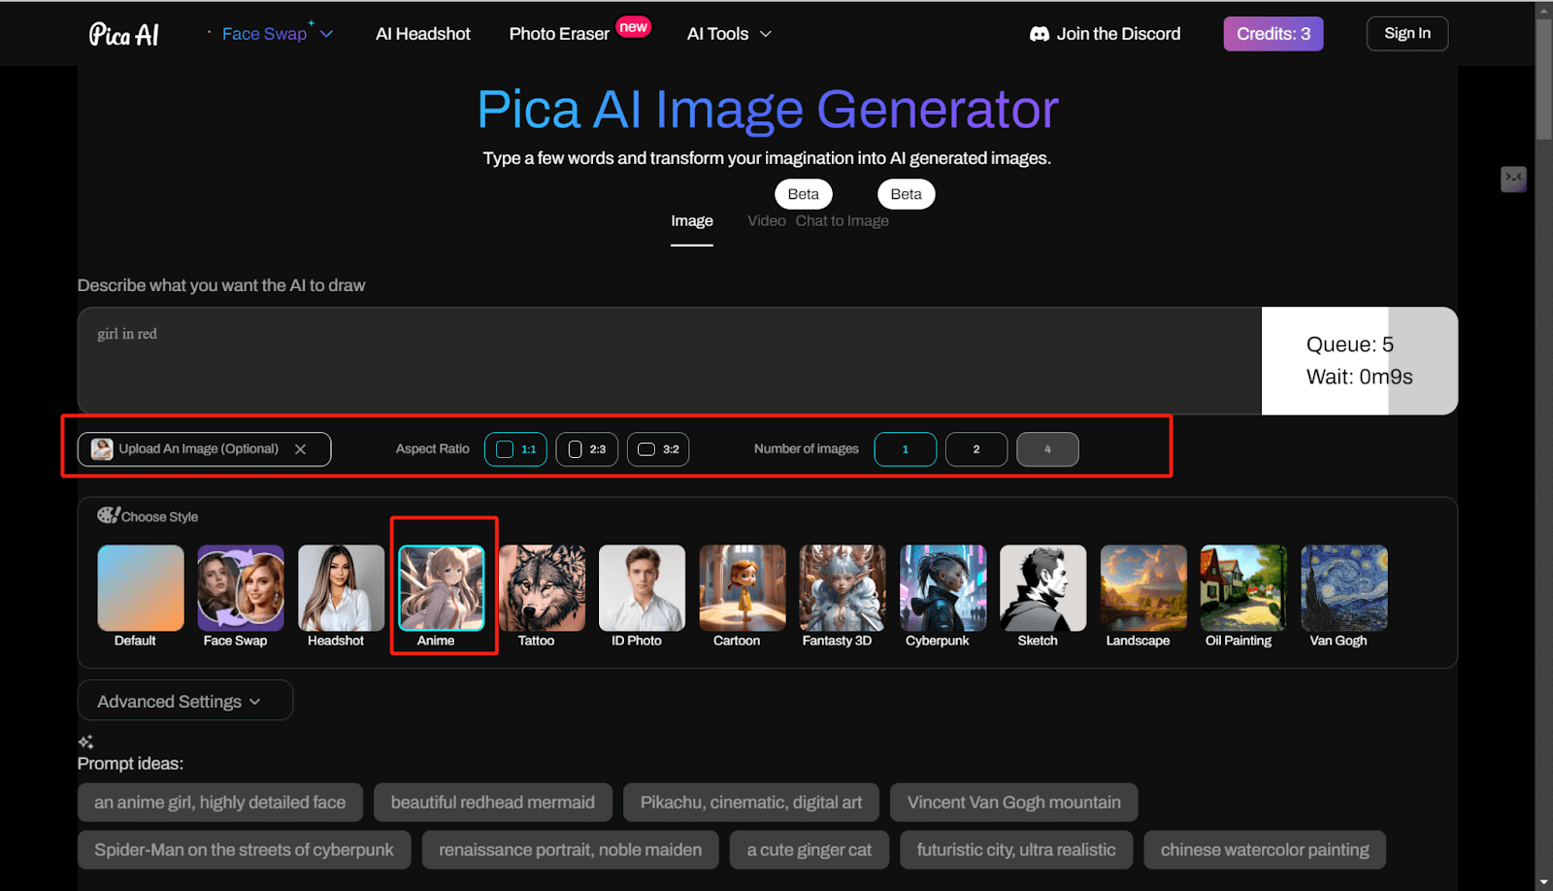Screen dimensions: 1553x891
Task: Click scrollbar up arrow
Action: click(1543, 11)
